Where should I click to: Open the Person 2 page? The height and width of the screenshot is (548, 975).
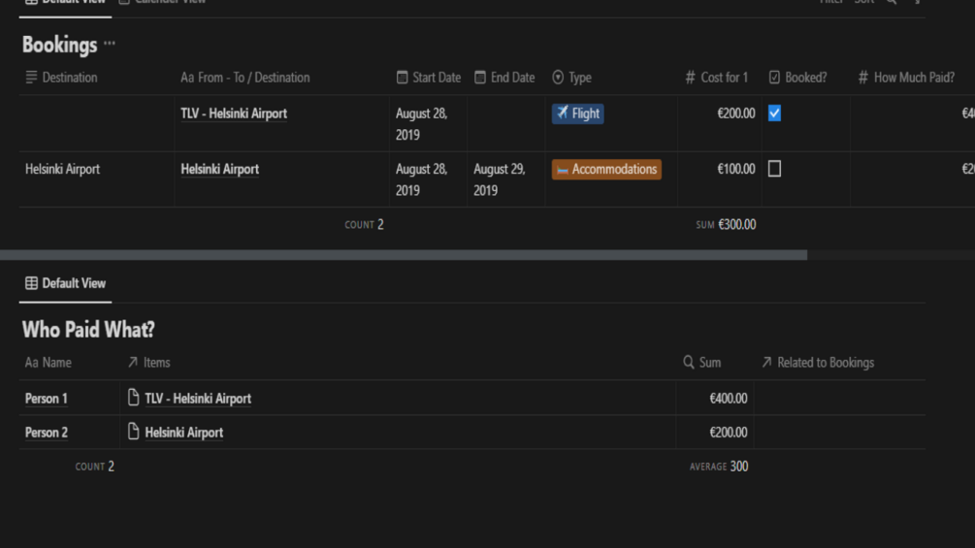click(47, 433)
